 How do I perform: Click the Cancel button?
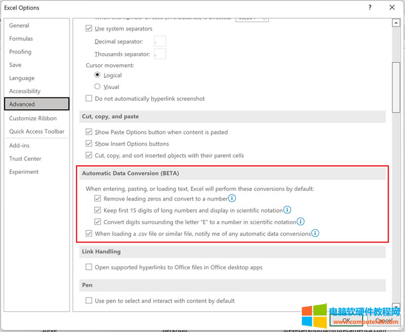pos(383,320)
